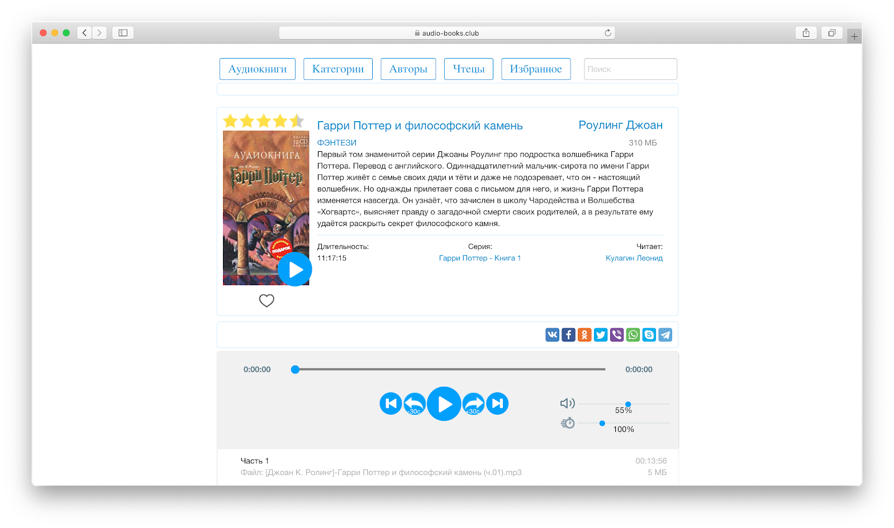Click the Harry Potter book cover image
Screen dimensions: 894x528
click(x=266, y=208)
